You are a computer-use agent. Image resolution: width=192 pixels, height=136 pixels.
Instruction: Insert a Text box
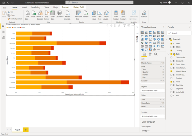coord(100,15)
